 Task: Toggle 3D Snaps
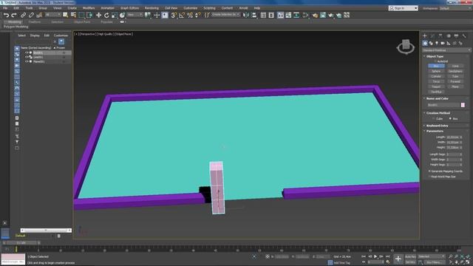[174, 15]
